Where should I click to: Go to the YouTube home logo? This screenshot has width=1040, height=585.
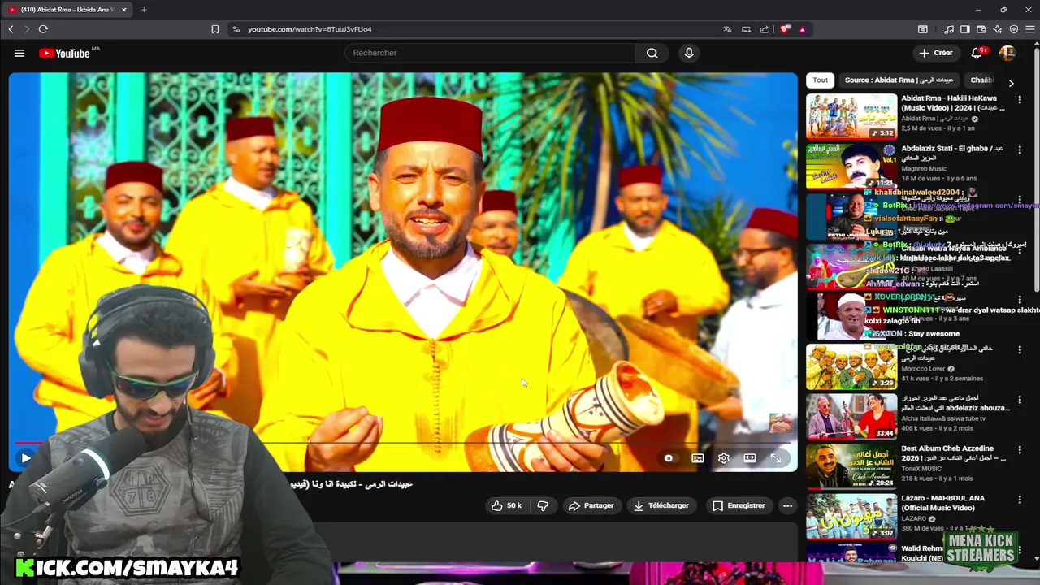point(64,53)
